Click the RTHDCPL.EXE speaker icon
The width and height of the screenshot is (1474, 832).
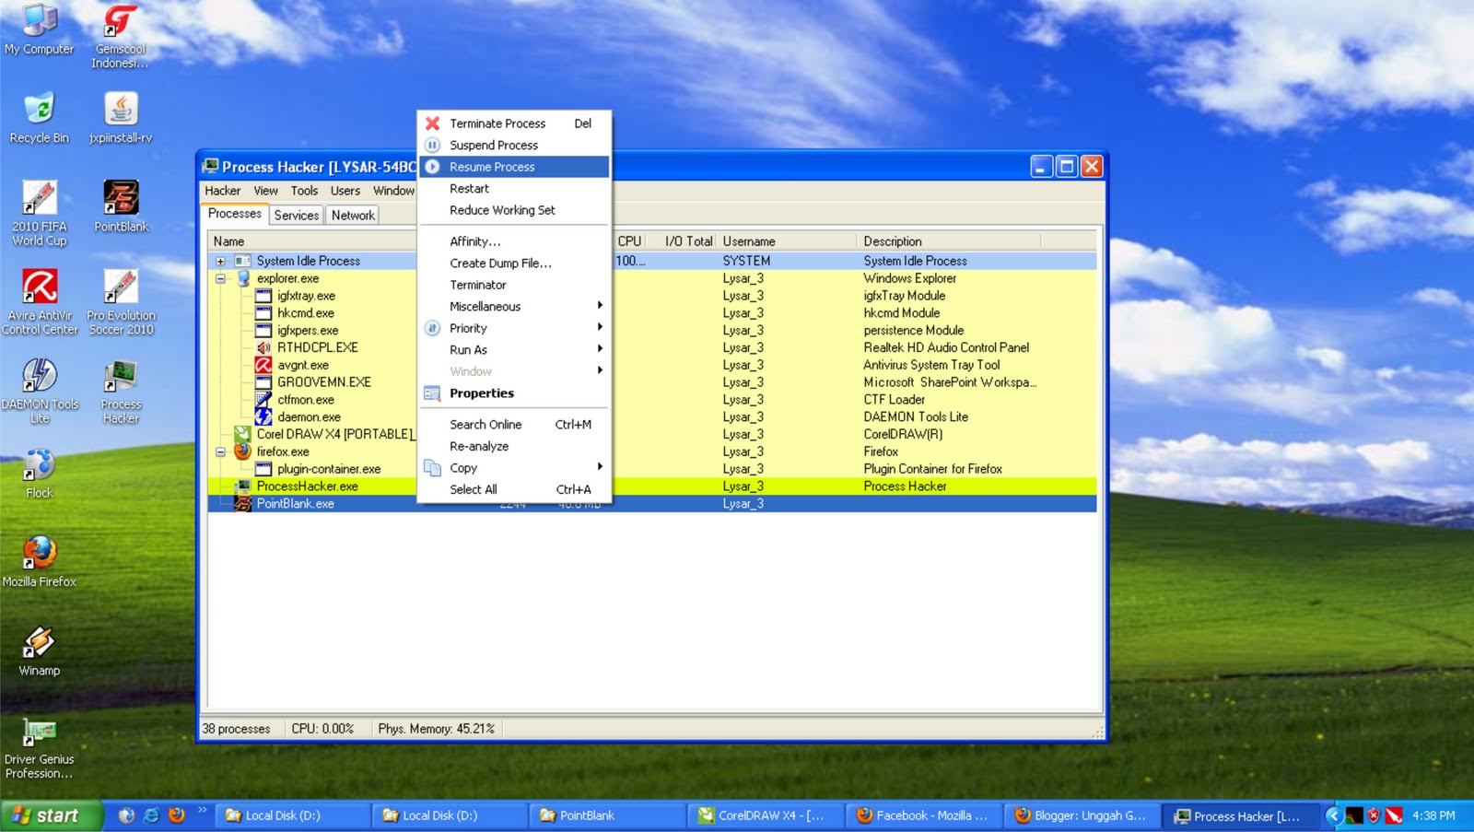263,347
